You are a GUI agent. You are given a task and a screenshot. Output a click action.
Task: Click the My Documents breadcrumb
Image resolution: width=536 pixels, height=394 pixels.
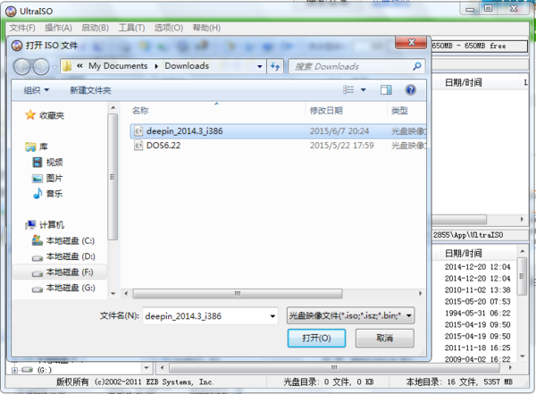coord(118,66)
